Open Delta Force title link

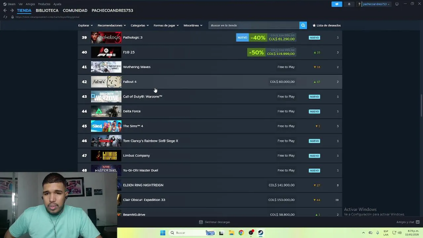[x=132, y=111]
